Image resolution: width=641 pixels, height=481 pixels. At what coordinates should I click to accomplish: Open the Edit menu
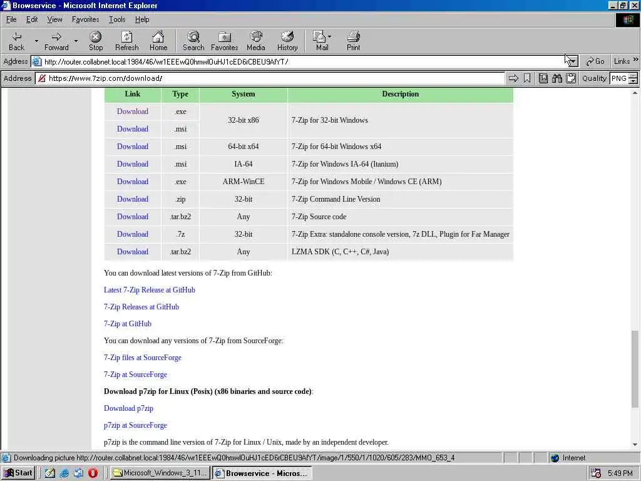pos(32,19)
